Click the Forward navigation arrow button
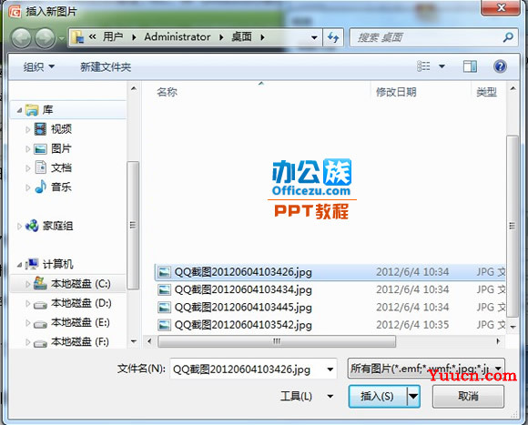This screenshot has width=528, height=425. point(46,37)
